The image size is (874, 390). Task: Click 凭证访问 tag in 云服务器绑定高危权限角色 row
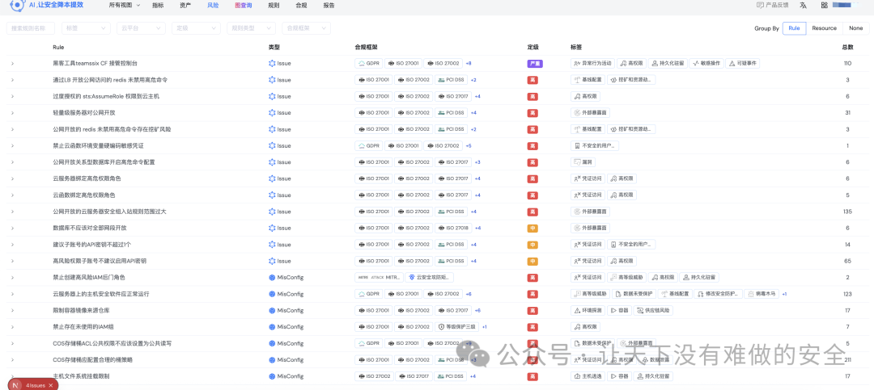588,178
